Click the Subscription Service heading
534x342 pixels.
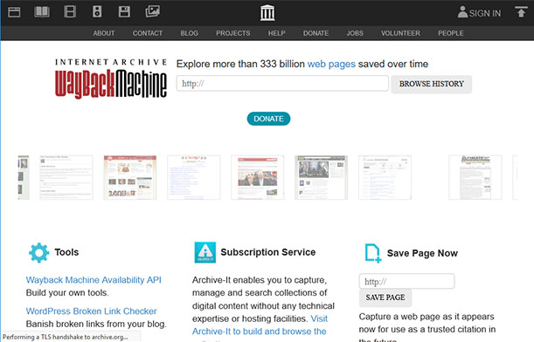268,252
